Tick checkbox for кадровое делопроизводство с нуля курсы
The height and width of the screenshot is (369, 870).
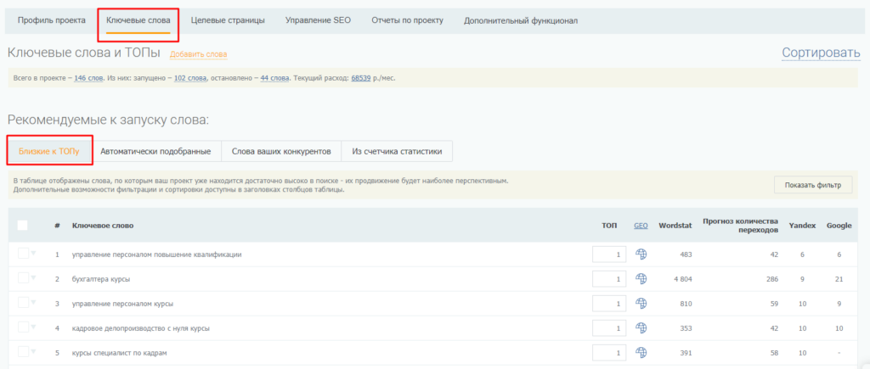click(x=23, y=327)
